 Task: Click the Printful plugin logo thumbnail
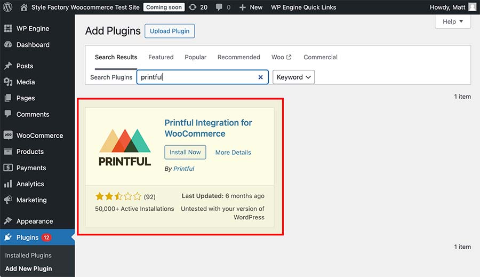coord(125,147)
